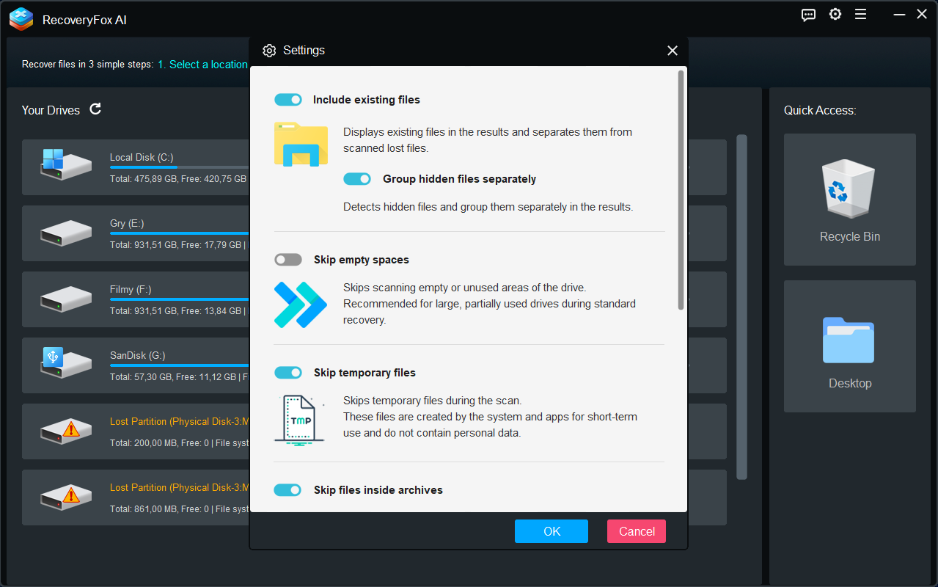
Task: Click the 'Gry (E:)' drive name
Action: [126, 223]
